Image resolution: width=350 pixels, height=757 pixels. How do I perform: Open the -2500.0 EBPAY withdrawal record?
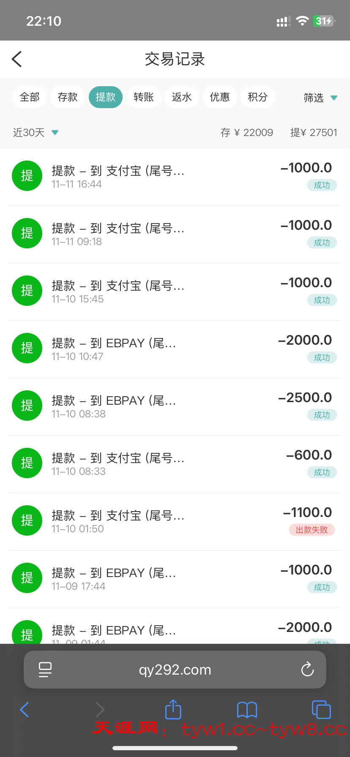(175, 406)
